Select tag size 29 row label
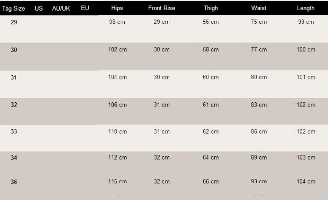Viewport: 328px width, 200px height. point(14,22)
